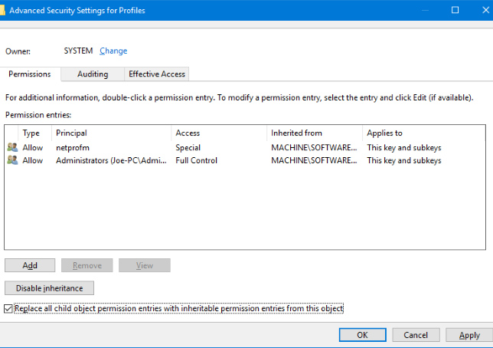Screen dimensions: 493x348
Task: Click Inherited from column header
Action: (x=314, y=133)
